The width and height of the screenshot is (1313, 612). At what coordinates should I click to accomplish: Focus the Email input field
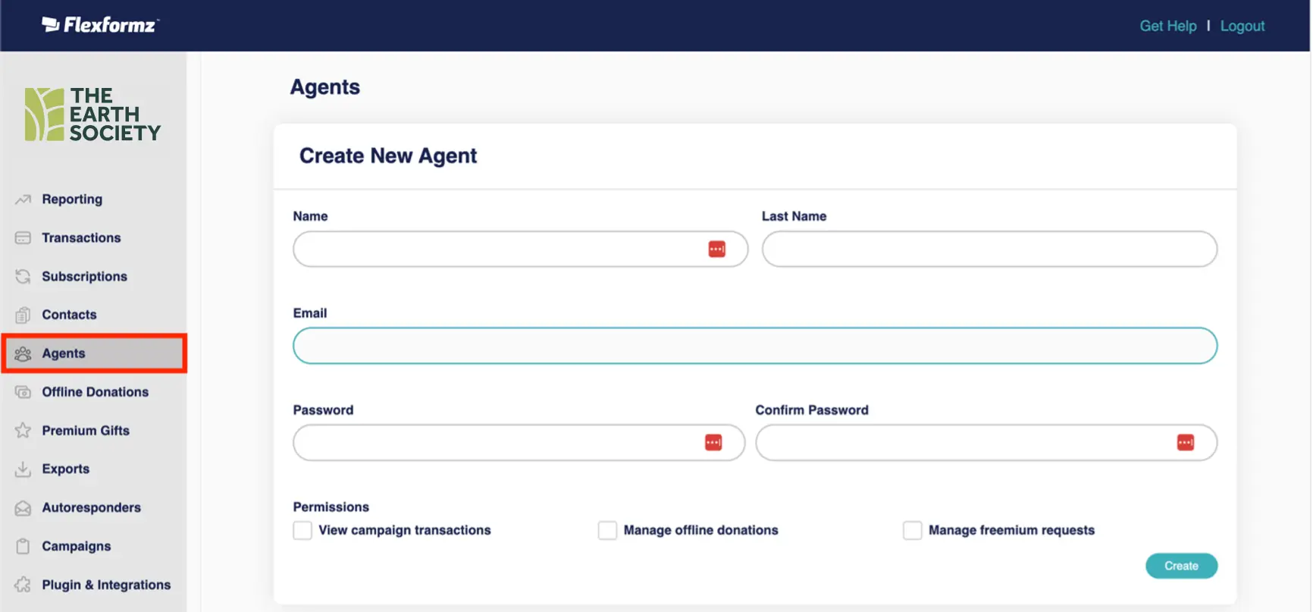(x=754, y=346)
